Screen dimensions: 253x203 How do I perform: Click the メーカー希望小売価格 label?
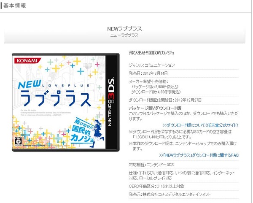pos(148,81)
